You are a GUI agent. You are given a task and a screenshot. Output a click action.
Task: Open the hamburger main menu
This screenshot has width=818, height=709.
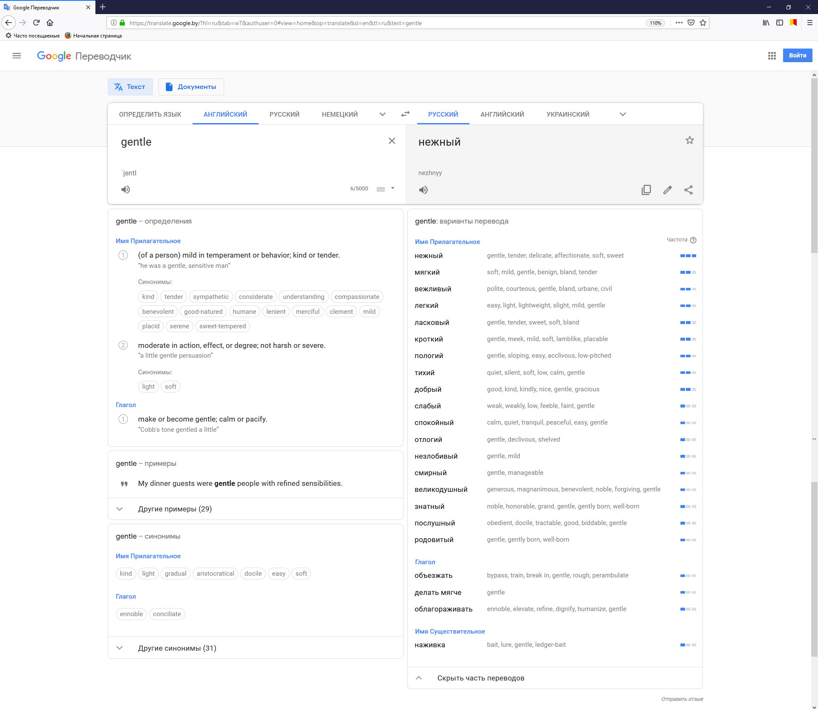tap(17, 56)
